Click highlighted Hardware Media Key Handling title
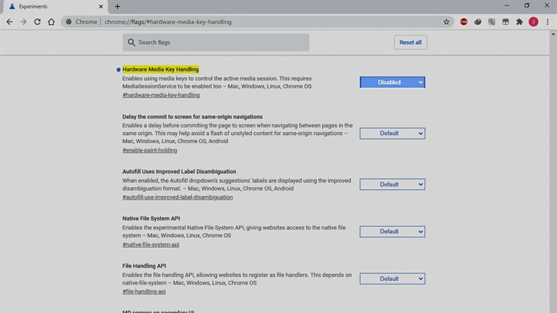 pos(161,69)
